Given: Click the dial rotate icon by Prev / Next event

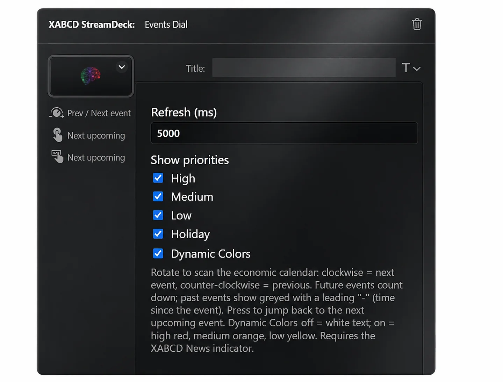Looking at the screenshot, I should [57, 113].
